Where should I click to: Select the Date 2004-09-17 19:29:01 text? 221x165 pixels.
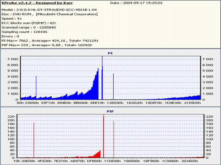point(136,3)
